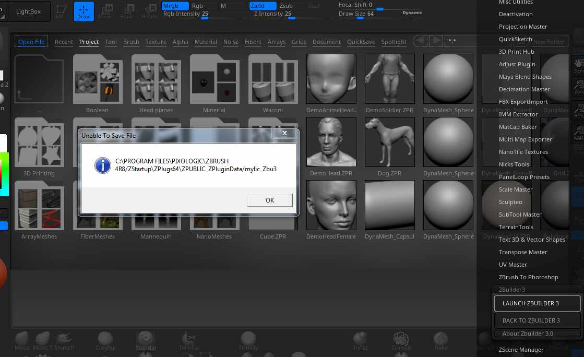Enable Zsub sculpting mode

click(289, 6)
